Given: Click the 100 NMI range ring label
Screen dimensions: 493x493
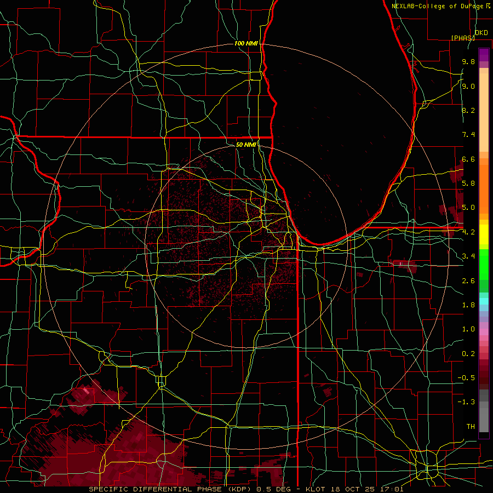Looking at the screenshot, I should pyautogui.click(x=246, y=43).
